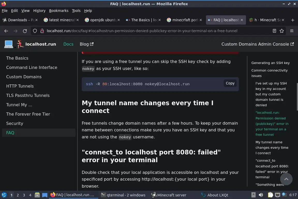Click the browser forward arrow
Image resolution: width=298 pixels, height=199 pixels.
[16, 31]
